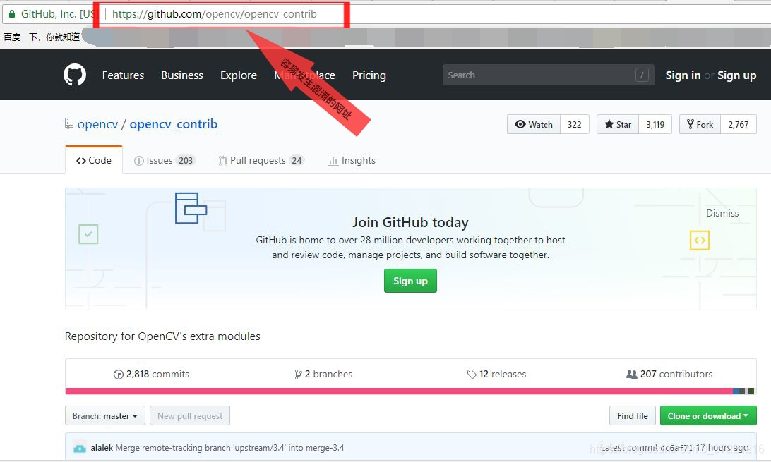Image resolution: width=771 pixels, height=462 pixels.
Task: Dismiss the Join GitHub banner
Action: click(x=722, y=213)
